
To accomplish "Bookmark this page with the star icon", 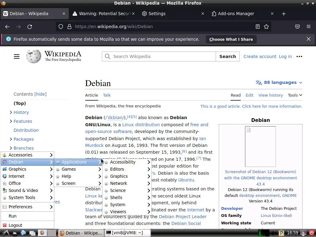I will (266, 27).
